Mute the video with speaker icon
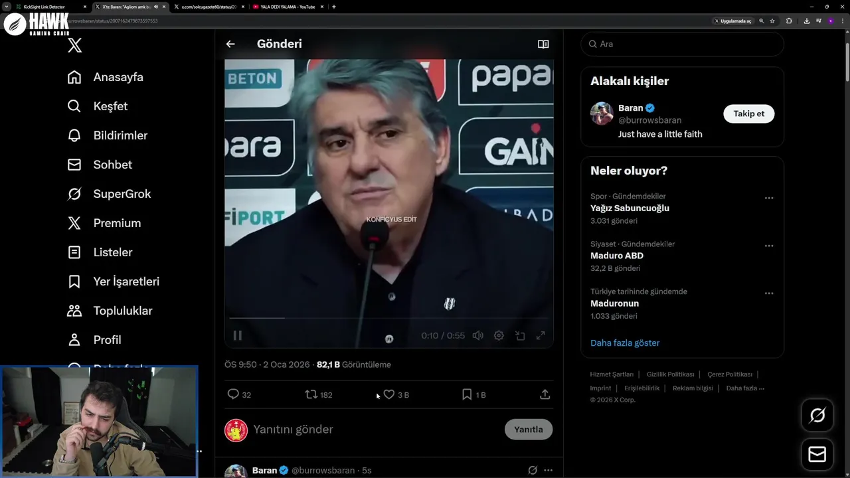The width and height of the screenshot is (850, 478). 477,335
